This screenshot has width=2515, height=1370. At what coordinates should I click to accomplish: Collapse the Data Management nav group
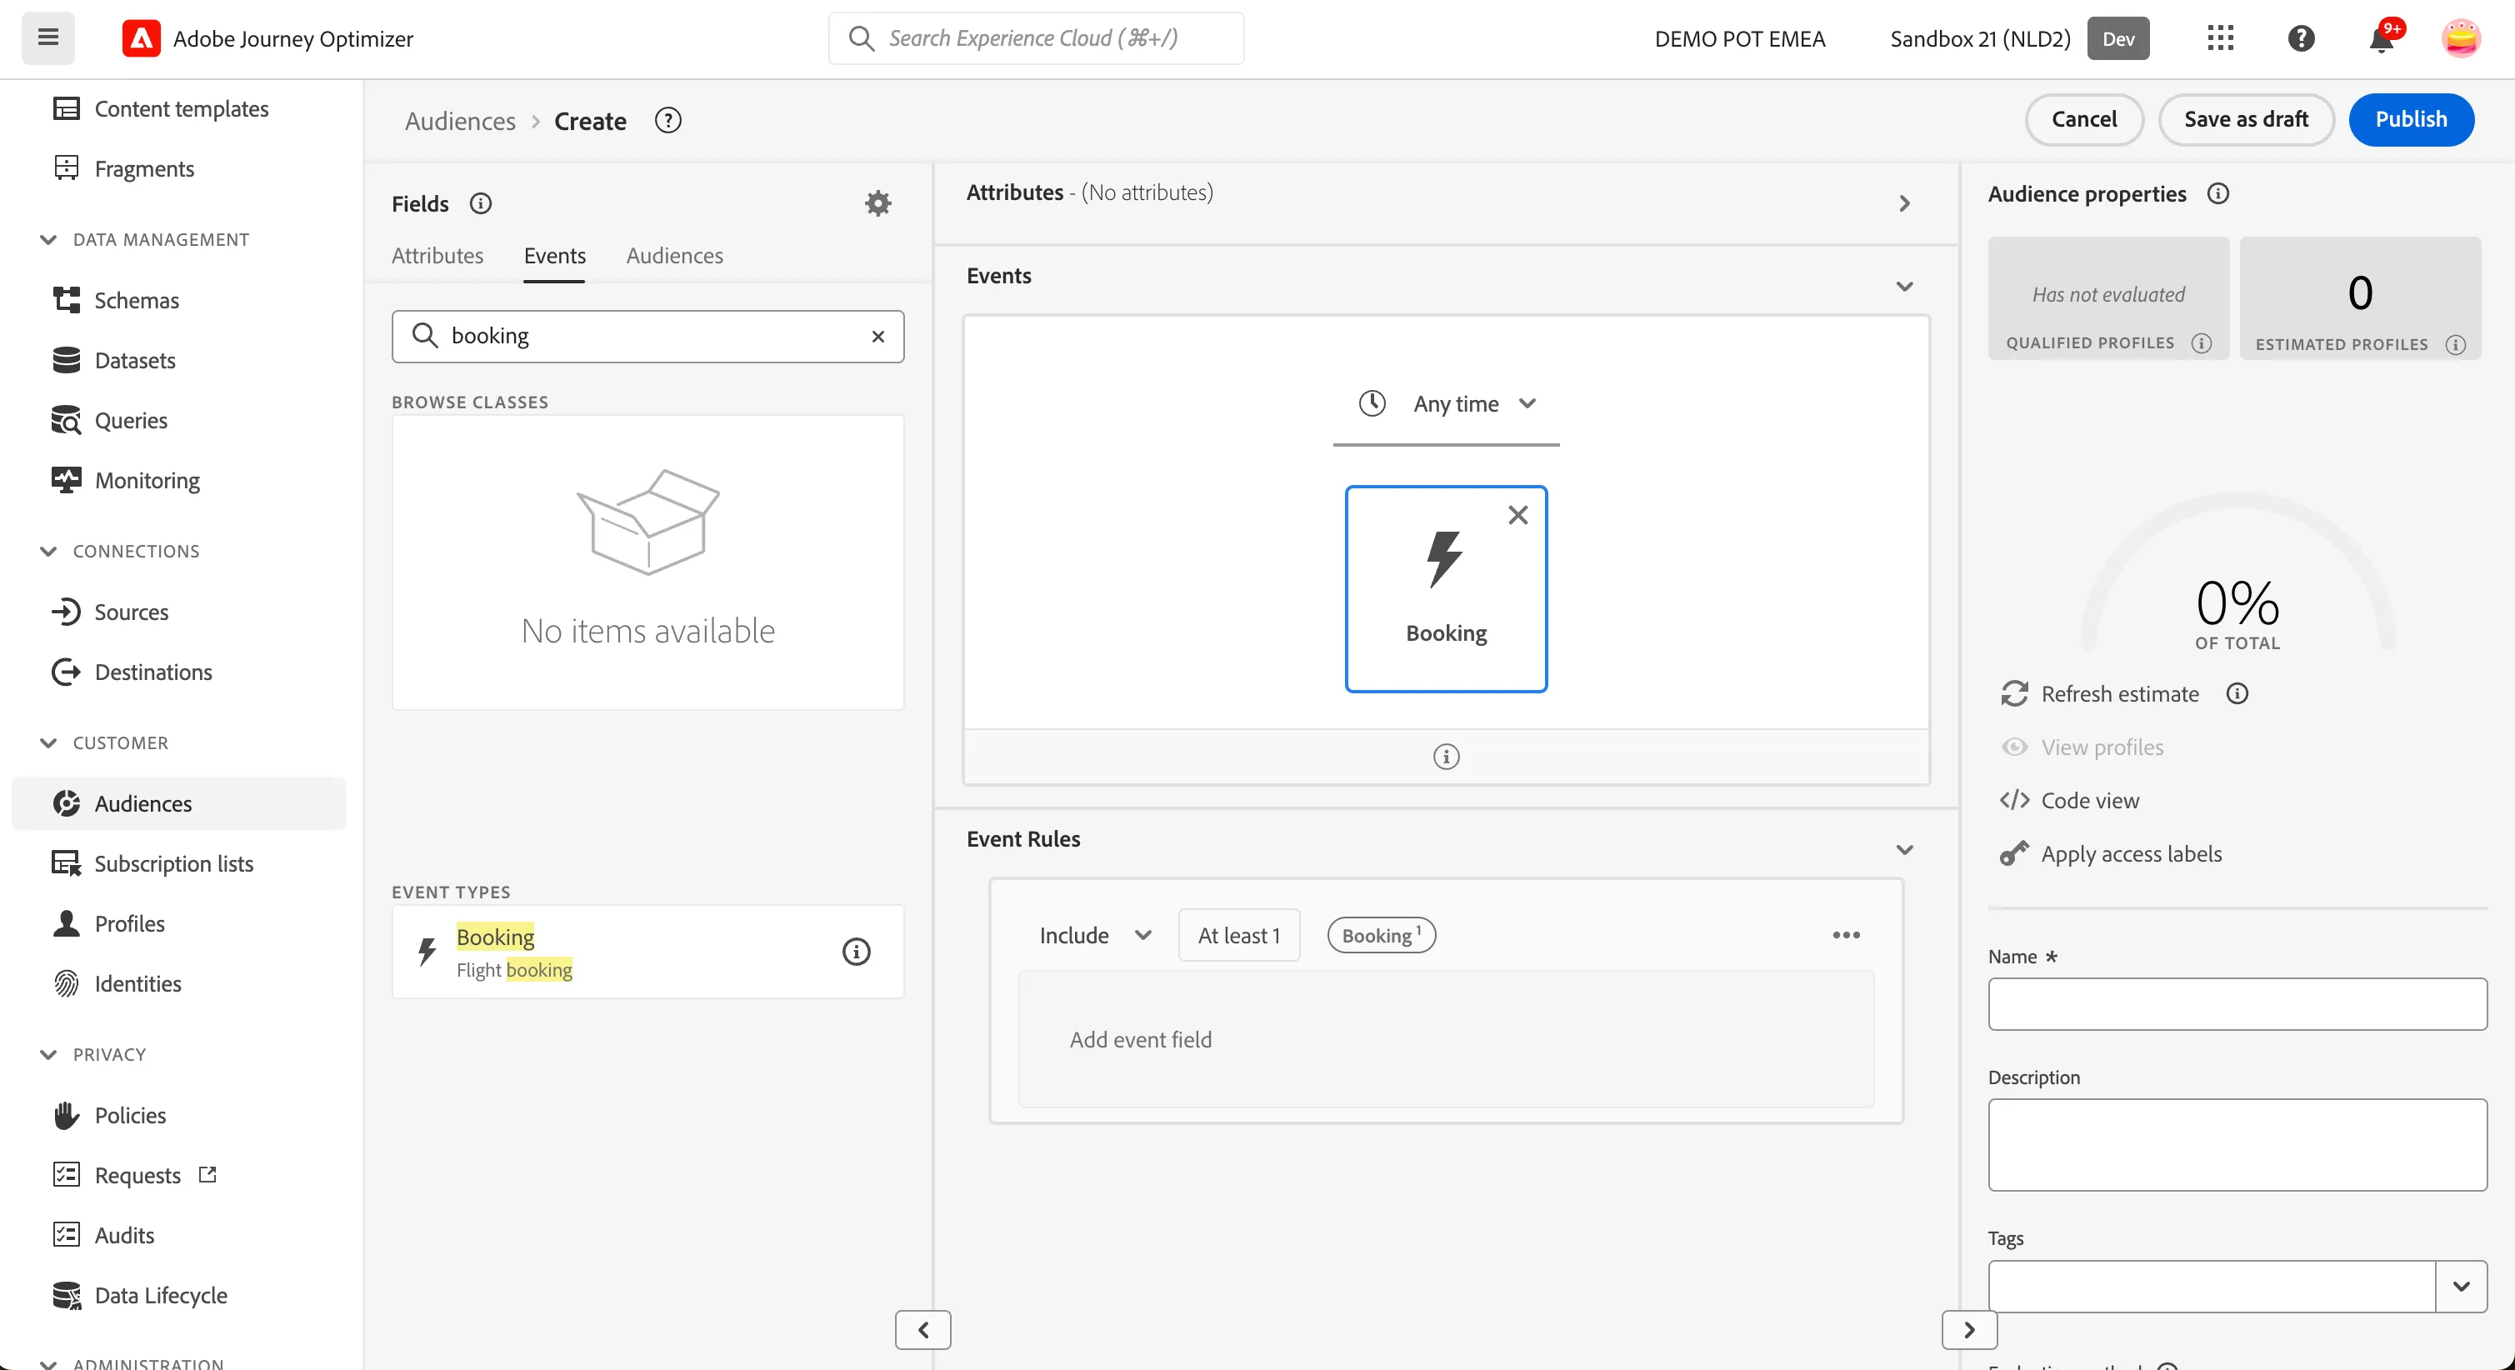coord(47,239)
